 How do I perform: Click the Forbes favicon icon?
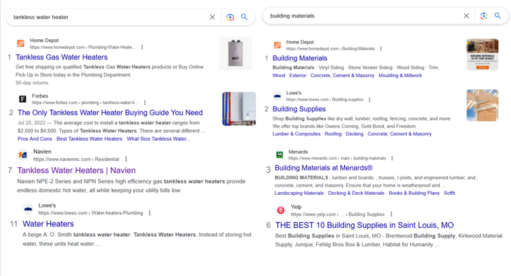(22, 99)
